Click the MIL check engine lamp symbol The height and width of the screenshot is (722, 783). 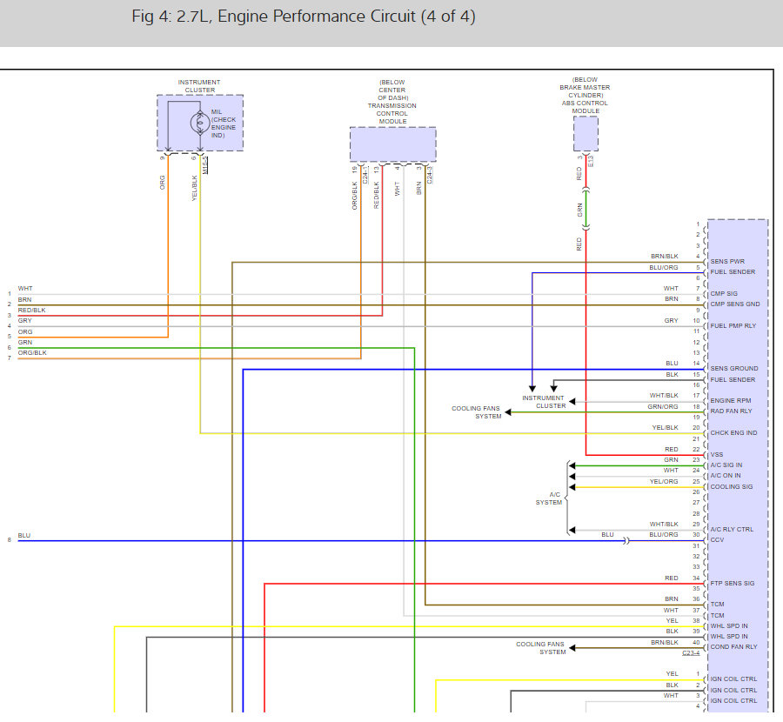click(x=201, y=124)
